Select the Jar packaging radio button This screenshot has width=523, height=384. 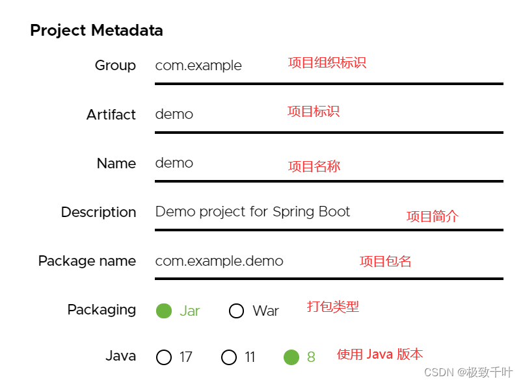coord(164,311)
